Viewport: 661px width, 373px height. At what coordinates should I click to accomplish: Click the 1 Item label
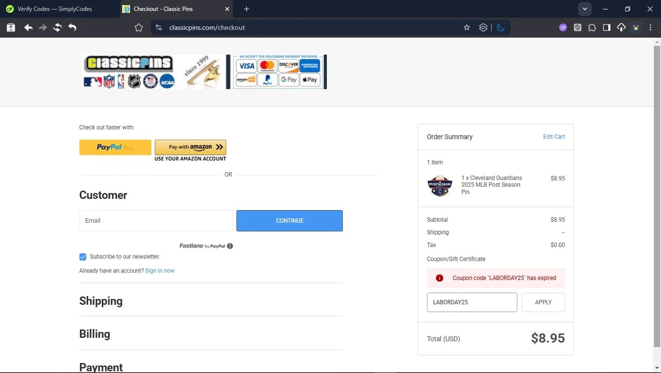[435, 162]
